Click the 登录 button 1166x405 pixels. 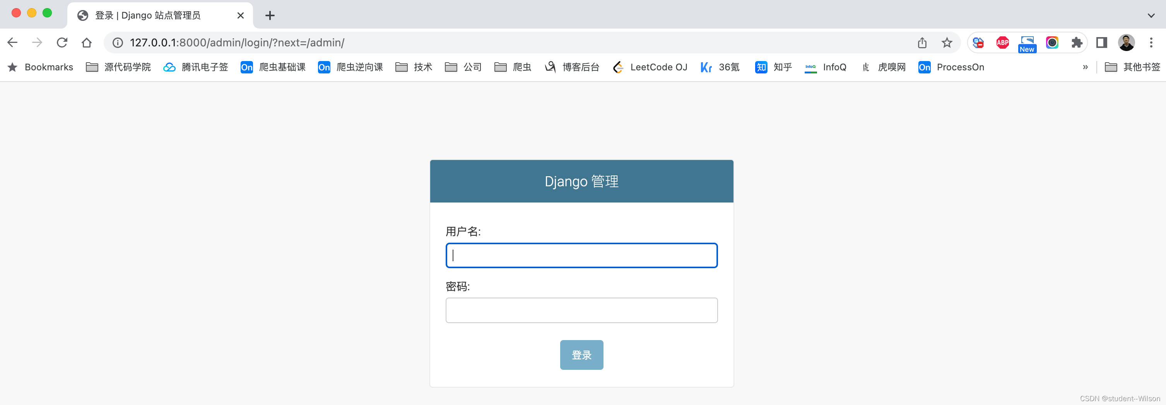pos(581,355)
